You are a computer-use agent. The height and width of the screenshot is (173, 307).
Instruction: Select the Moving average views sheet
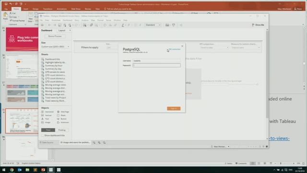[56, 85]
